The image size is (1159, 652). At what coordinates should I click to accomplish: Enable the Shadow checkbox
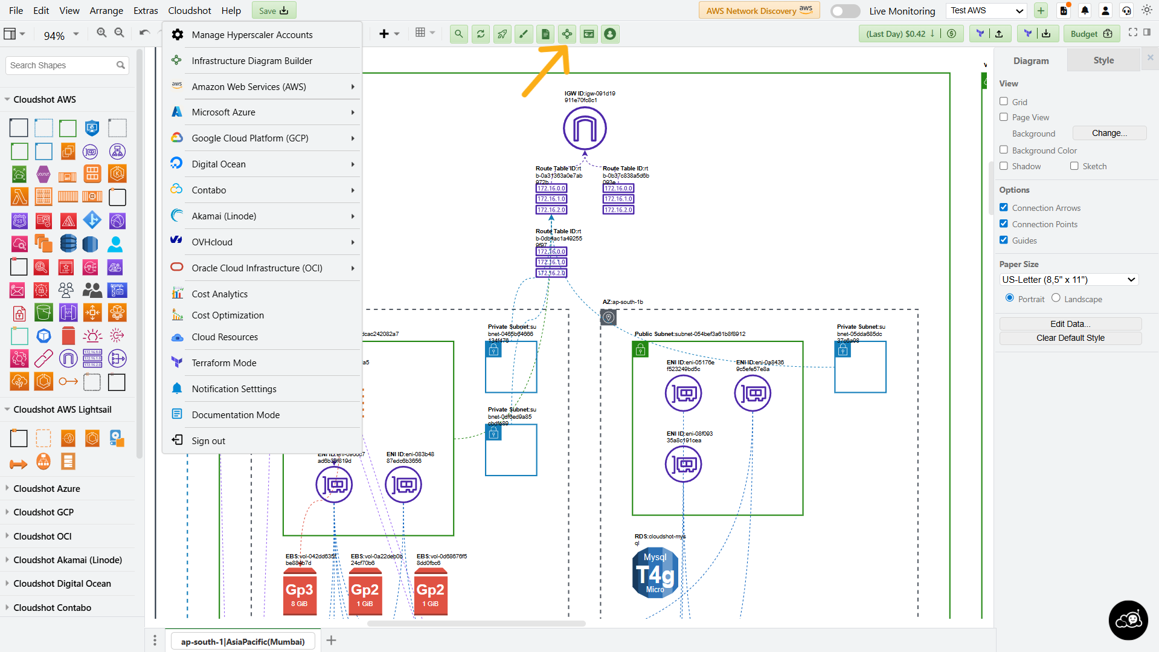1004,166
